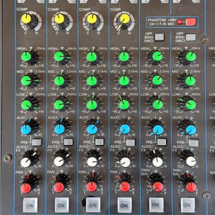Adjust green LOW knob on fourth channel strip
The image size is (215, 215).
(124, 105)
